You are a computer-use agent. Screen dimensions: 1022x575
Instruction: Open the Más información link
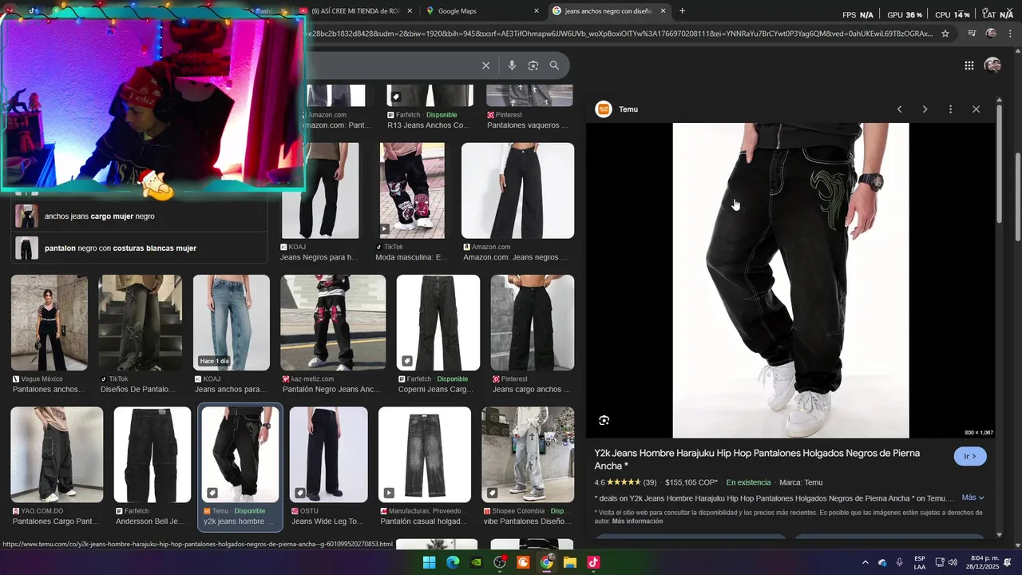(x=637, y=521)
